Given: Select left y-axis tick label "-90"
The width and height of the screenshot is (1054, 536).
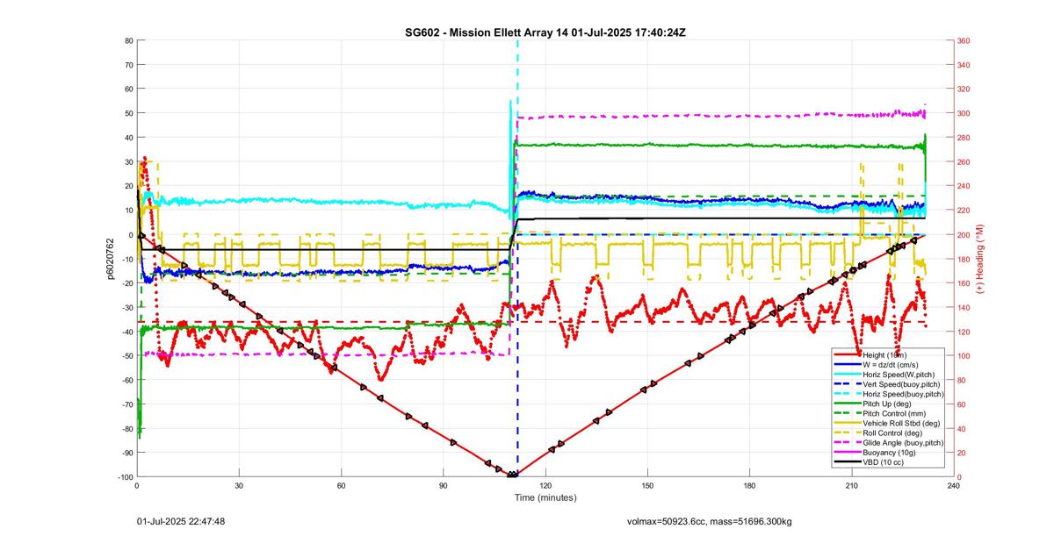Looking at the screenshot, I should pyautogui.click(x=126, y=453).
